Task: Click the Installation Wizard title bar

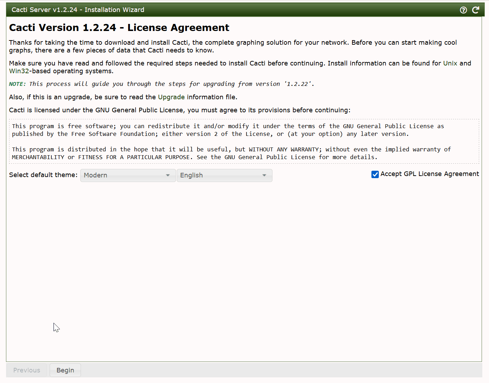Action: point(77,10)
